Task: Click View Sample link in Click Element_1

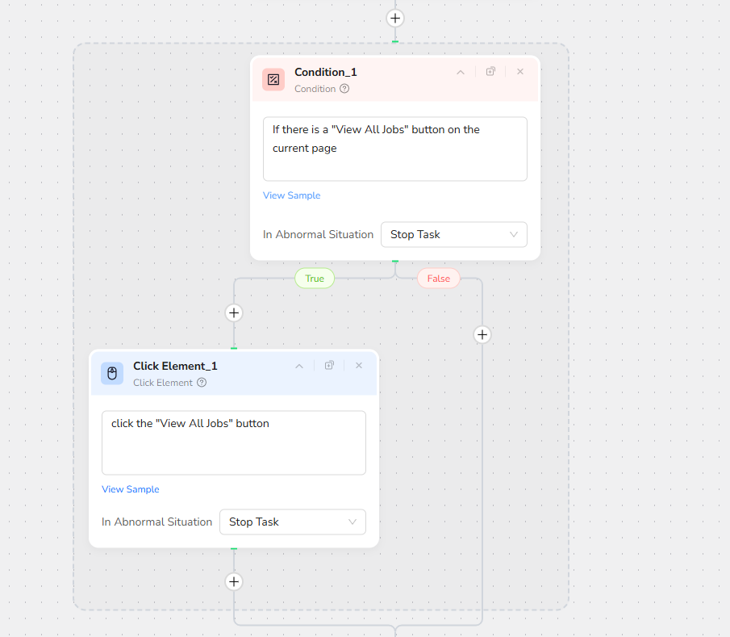Action: pyautogui.click(x=130, y=489)
